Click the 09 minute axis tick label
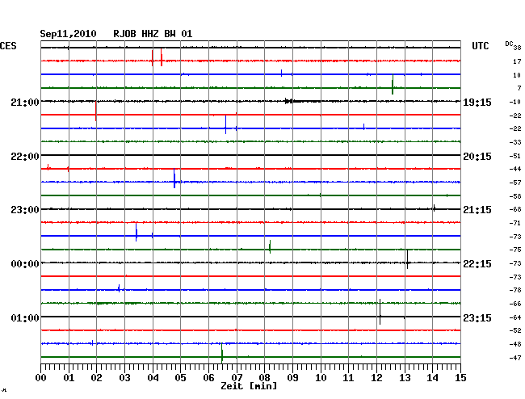525x399 pixels. click(292, 378)
